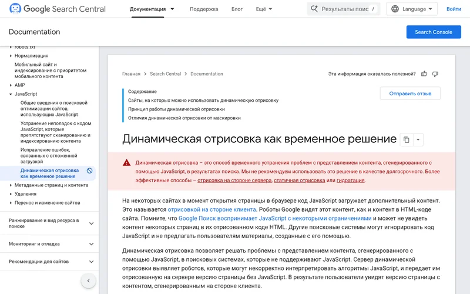The width and height of the screenshot is (470, 294).
Task: Expand Перенос и изменение сайтов section
Action: [11, 203]
